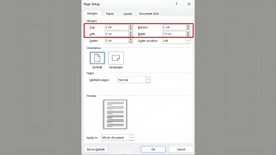Viewport: 276px width, 155px height.
Task: Click the page Preview thumbnail
Action: tap(115, 114)
